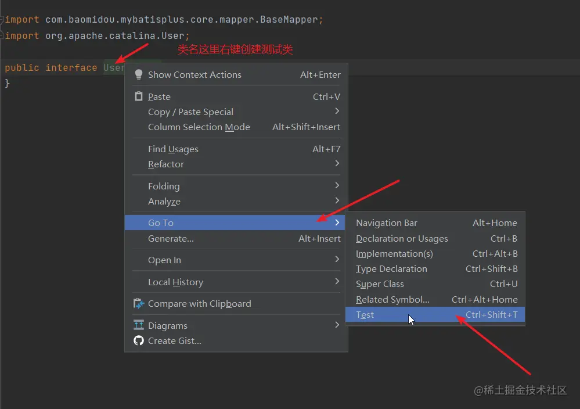Click the clipboard icon next to Paste
The image size is (580, 409).
point(139,96)
